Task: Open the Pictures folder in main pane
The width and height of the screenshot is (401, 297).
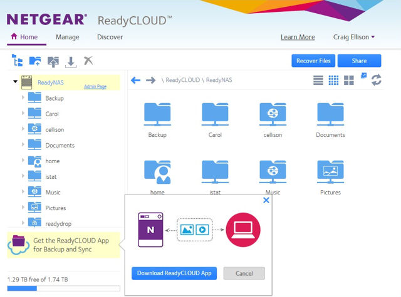Action: pos(330,172)
